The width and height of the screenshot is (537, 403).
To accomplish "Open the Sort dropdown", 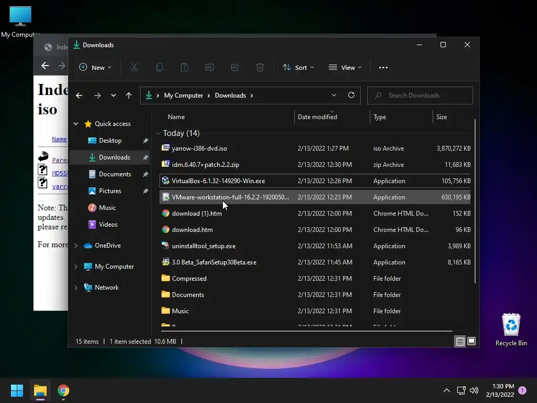I will click(298, 68).
